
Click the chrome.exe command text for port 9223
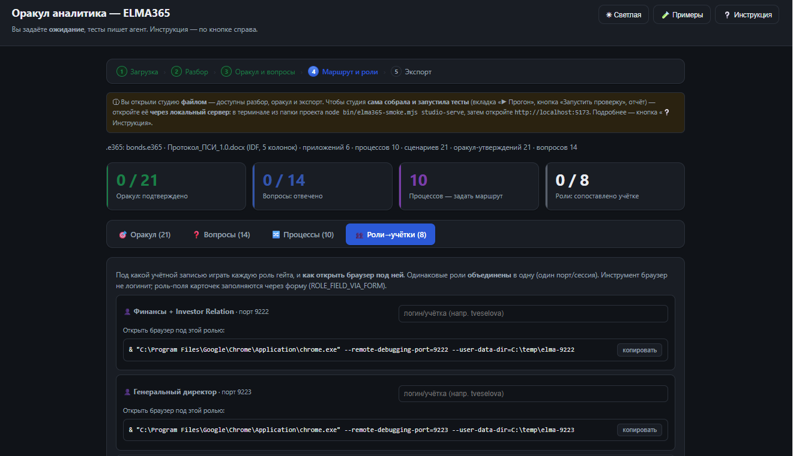pyautogui.click(x=352, y=430)
